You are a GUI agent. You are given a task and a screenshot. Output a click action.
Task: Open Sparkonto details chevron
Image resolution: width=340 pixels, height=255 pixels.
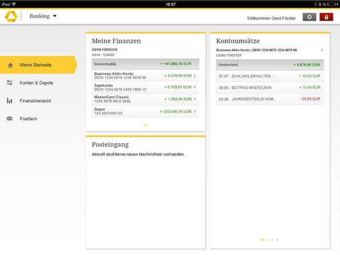coord(195,87)
